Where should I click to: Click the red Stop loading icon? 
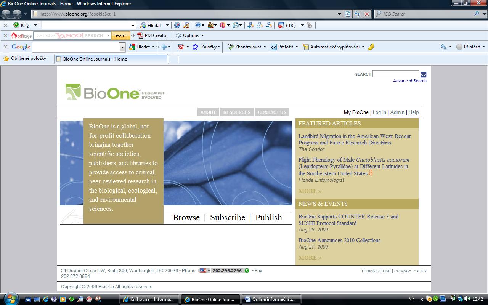coord(367,14)
